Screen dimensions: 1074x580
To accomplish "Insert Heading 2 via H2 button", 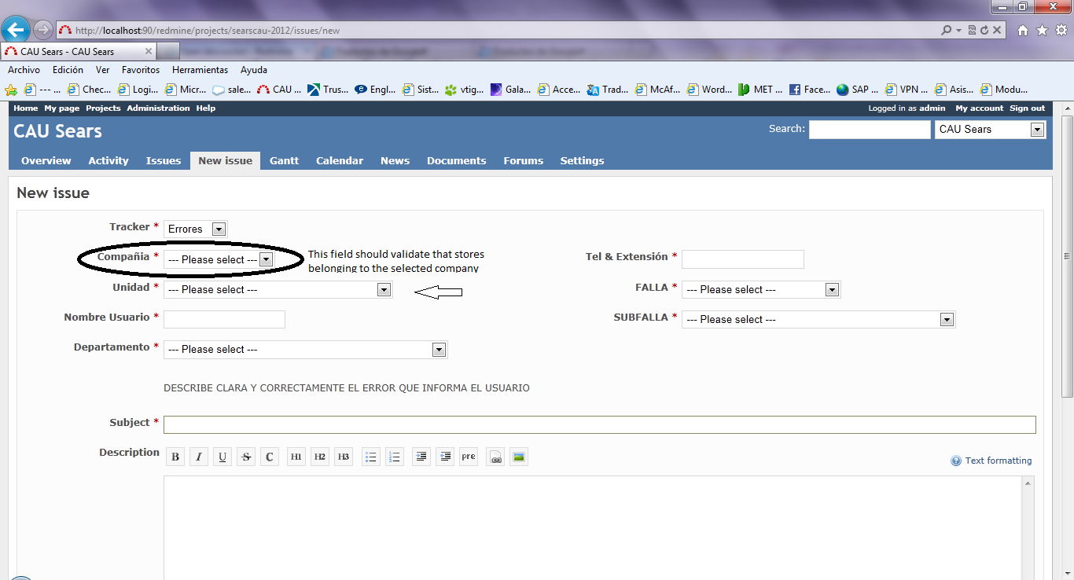I will tap(320, 457).
